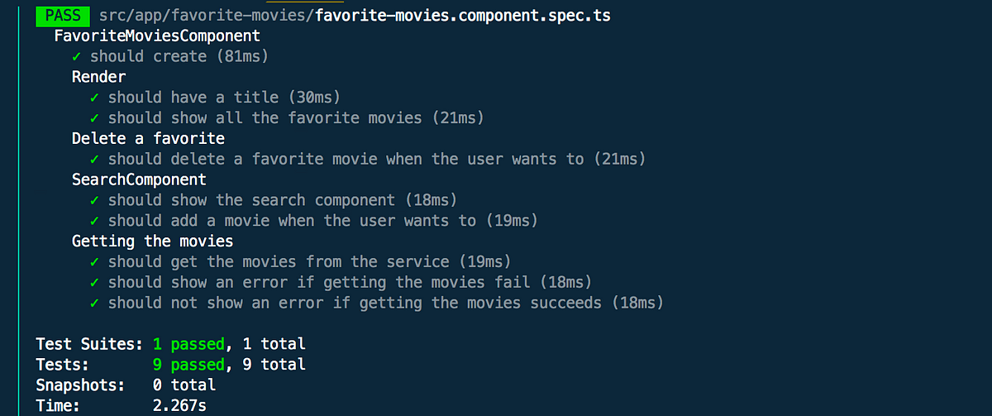This screenshot has width=992, height=416.
Task: Select the SearchComponent group heading
Action: pos(139,179)
